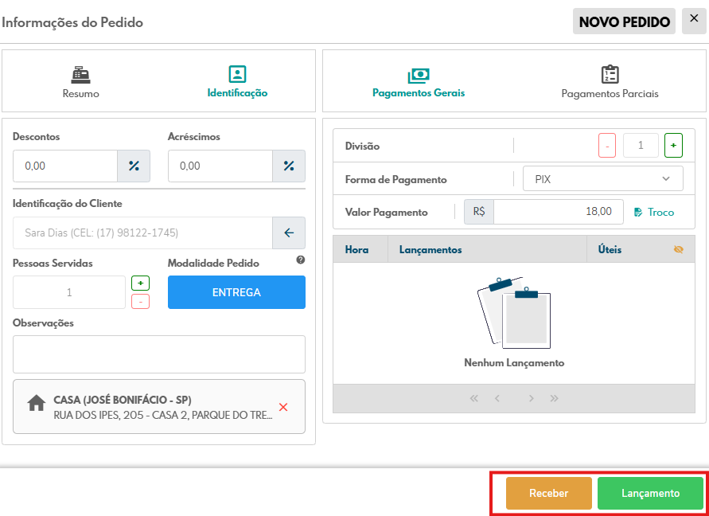Increase Pessoas Servidas with the plus button
The image size is (709, 516).
tap(140, 283)
